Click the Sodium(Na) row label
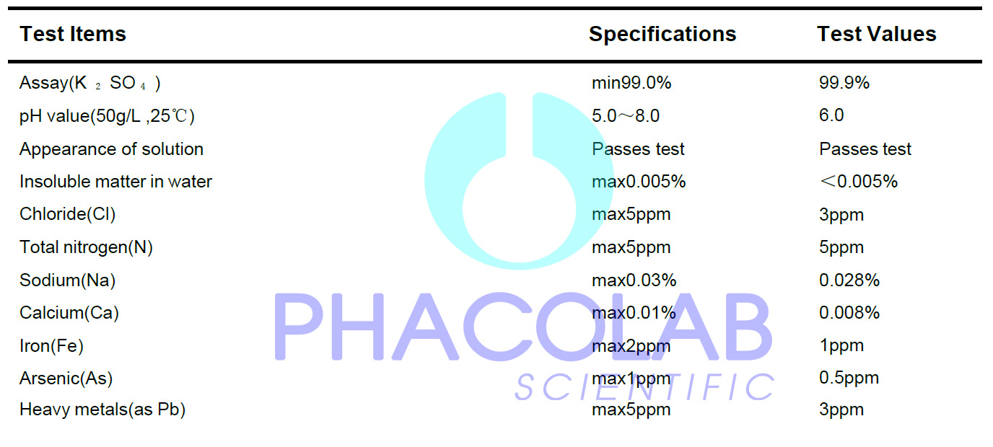The height and width of the screenshot is (447, 993). (x=67, y=280)
